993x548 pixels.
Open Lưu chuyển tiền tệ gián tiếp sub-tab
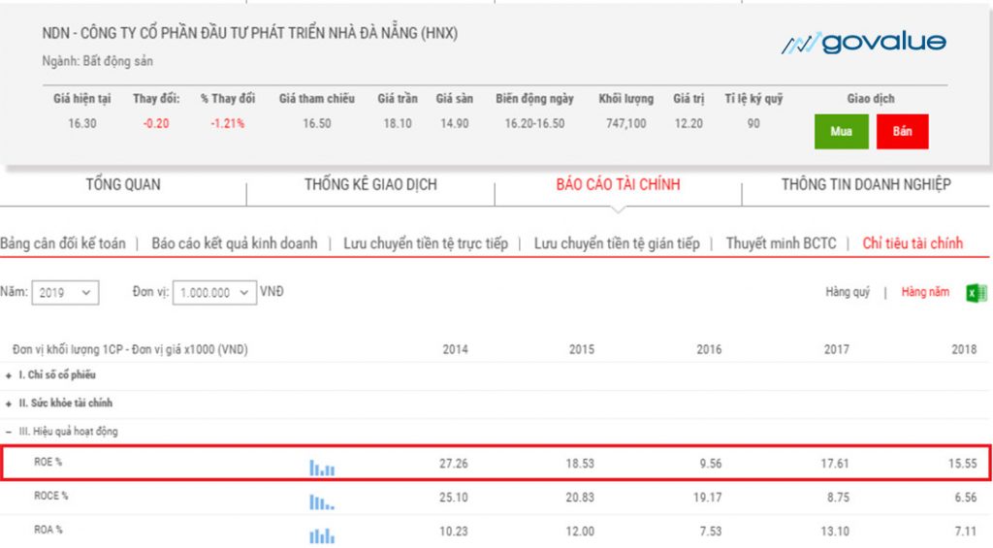[617, 243]
